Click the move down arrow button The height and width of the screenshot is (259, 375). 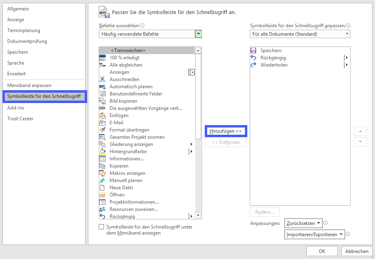(361, 142)
